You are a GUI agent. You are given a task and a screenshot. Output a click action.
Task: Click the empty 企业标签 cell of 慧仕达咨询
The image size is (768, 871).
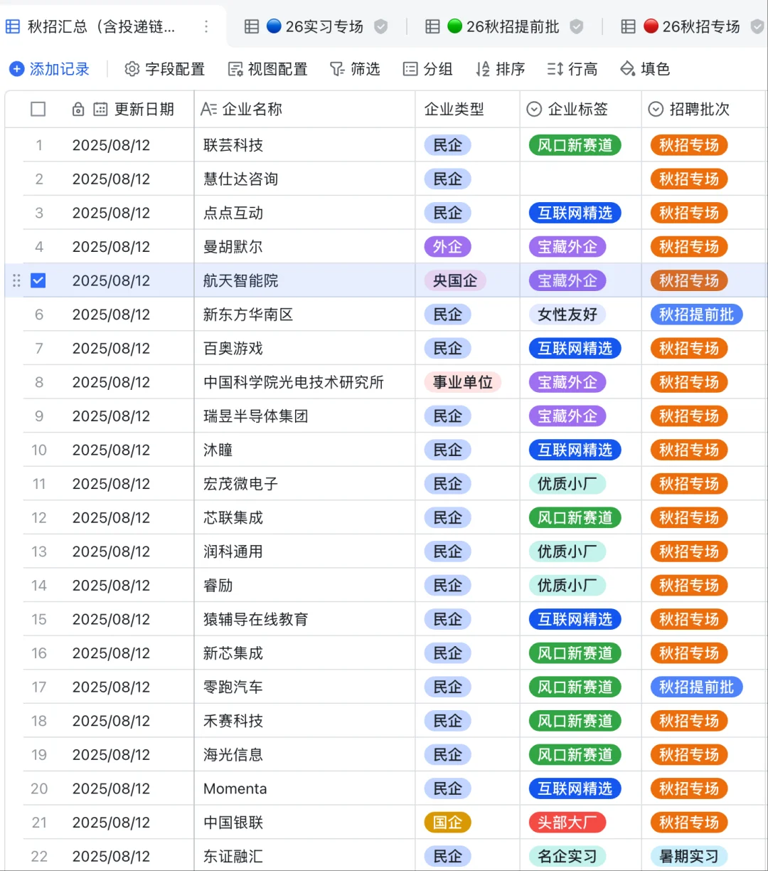[x=580, y=179]
